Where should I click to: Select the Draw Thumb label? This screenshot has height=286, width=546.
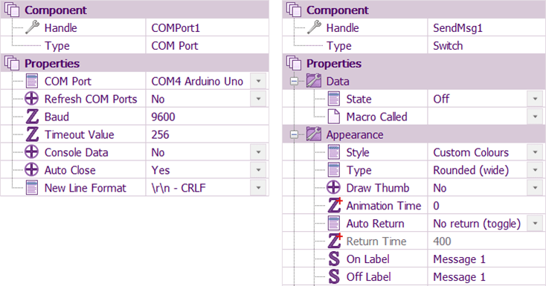(x=377, y=188)
